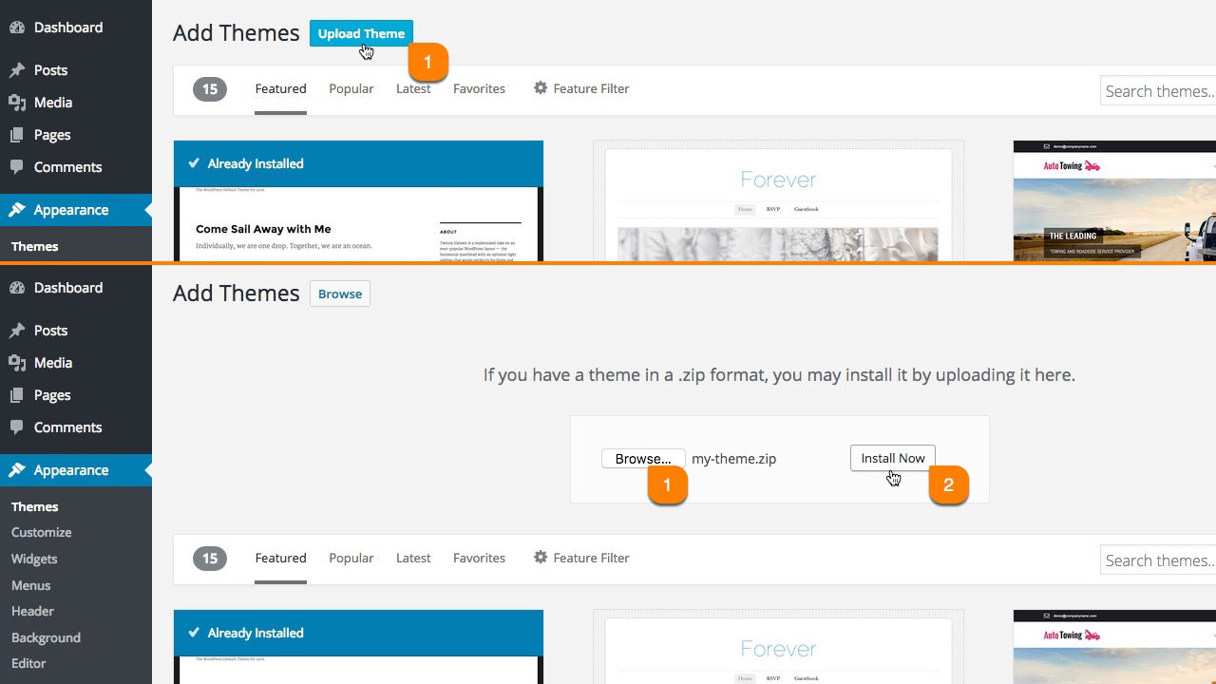Click the Pages icon in bottom screenshot sidebar

(x=17, y=395)
